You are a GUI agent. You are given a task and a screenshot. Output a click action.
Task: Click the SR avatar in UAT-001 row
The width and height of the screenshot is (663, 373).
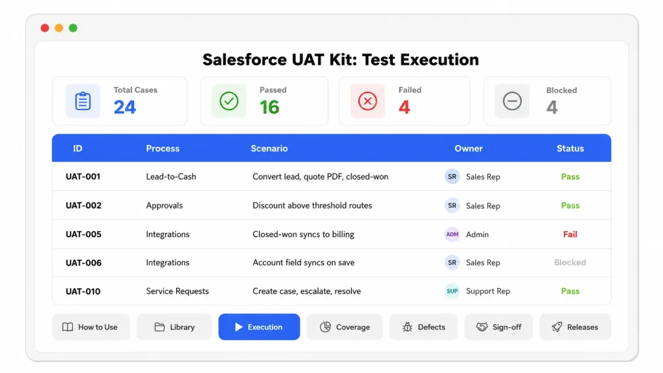click(x=452, y=176)
